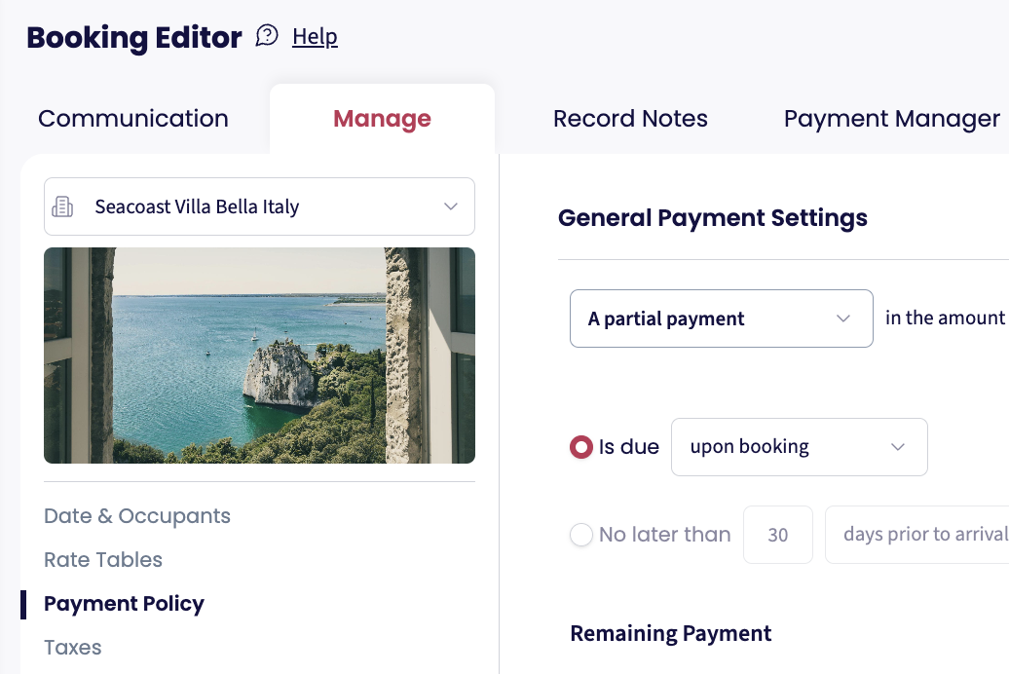The image size is (1009, 674).
Task: Open the Taxes section
Action: click(x=73, y=647)
